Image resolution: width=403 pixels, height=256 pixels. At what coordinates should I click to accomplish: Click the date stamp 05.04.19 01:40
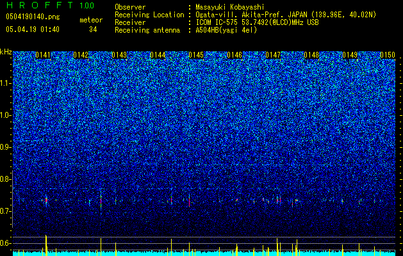(x=33, y=29)
